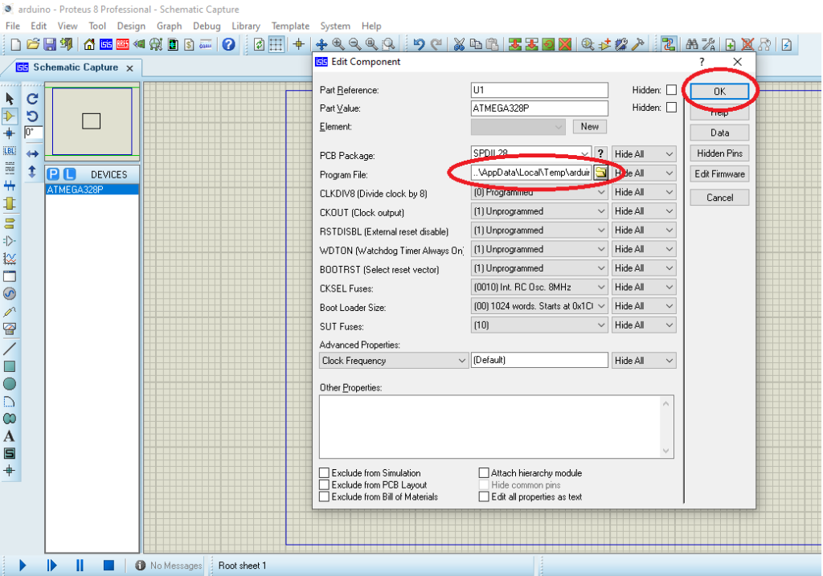Check Exclude from PCB Layout

click(x=325, y=485)
